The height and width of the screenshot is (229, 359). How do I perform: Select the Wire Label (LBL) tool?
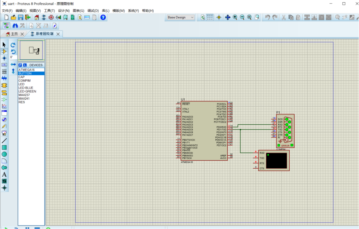[x=4, y=65]
